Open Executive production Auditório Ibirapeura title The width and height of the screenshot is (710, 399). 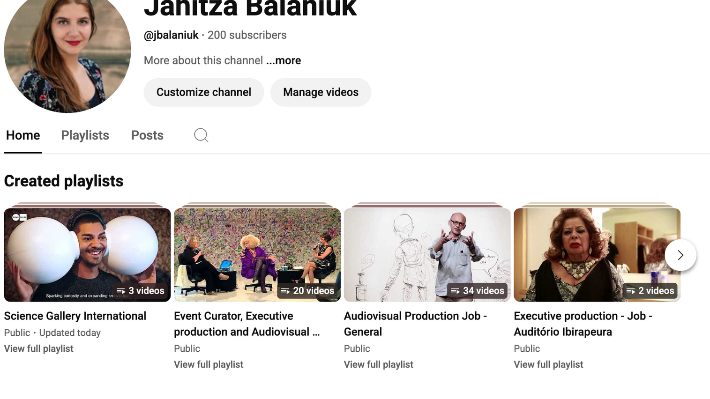pyautogui.click(x=583, y=324)
